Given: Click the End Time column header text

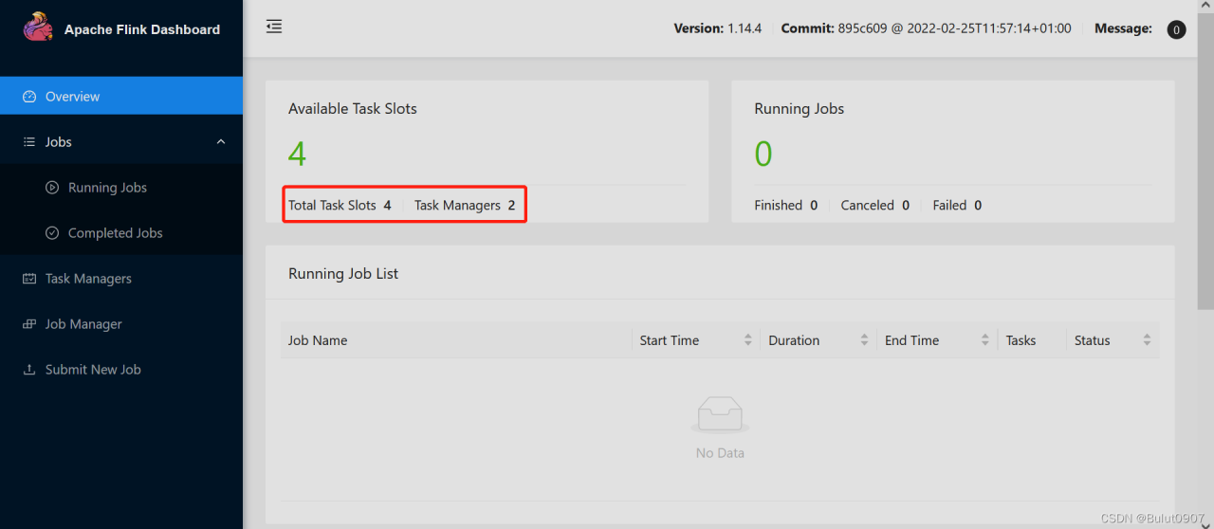Looking at the screenshot, I should pos(911,340).
